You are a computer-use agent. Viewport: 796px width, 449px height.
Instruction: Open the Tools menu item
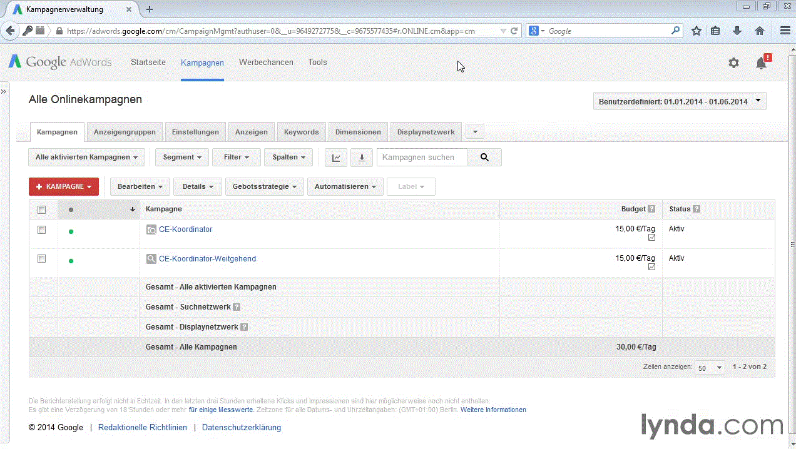317,63
